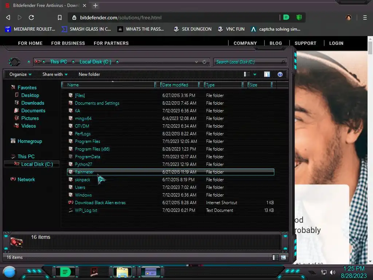Bookmark this page icon
The width and height of the screenshot is (373, 280).
click(60, 17)
